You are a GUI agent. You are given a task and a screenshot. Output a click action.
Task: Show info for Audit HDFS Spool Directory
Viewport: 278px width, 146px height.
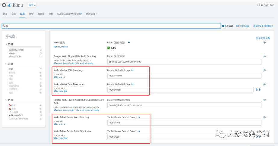click(264, 100)
